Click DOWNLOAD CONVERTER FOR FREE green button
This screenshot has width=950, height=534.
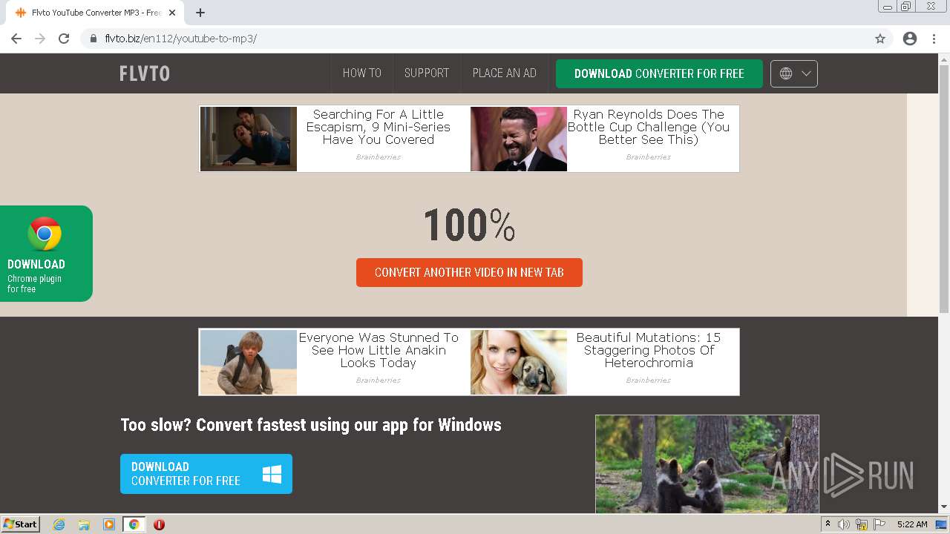[659, 73]
